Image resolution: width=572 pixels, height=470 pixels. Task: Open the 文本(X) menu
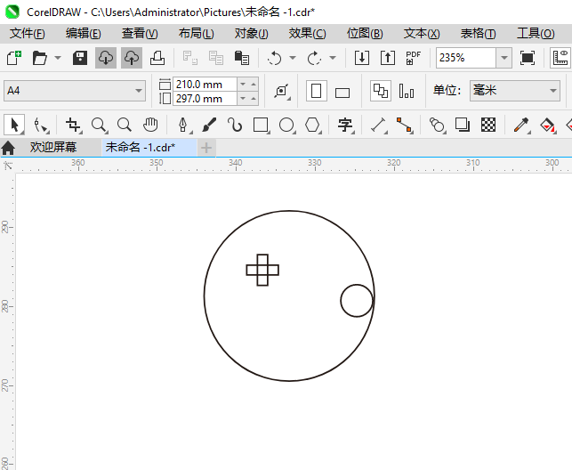422,34
